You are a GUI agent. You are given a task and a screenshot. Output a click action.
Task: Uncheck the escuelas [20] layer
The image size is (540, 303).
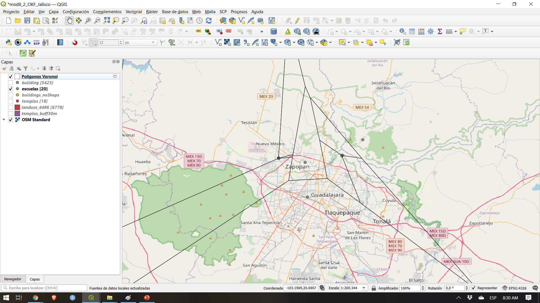click(x=10, y=89)
